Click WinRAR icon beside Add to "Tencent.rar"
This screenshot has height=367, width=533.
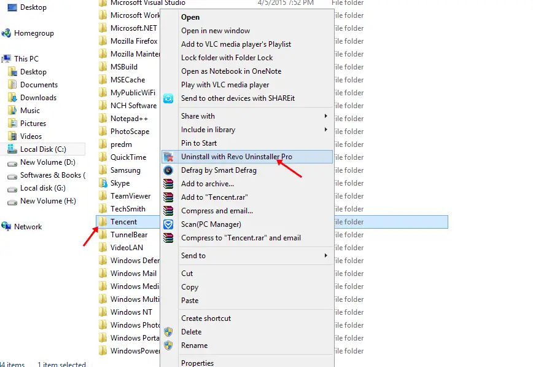point(168,197)
